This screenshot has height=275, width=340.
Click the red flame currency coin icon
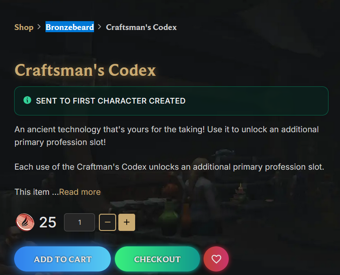[x=25, y=222]
